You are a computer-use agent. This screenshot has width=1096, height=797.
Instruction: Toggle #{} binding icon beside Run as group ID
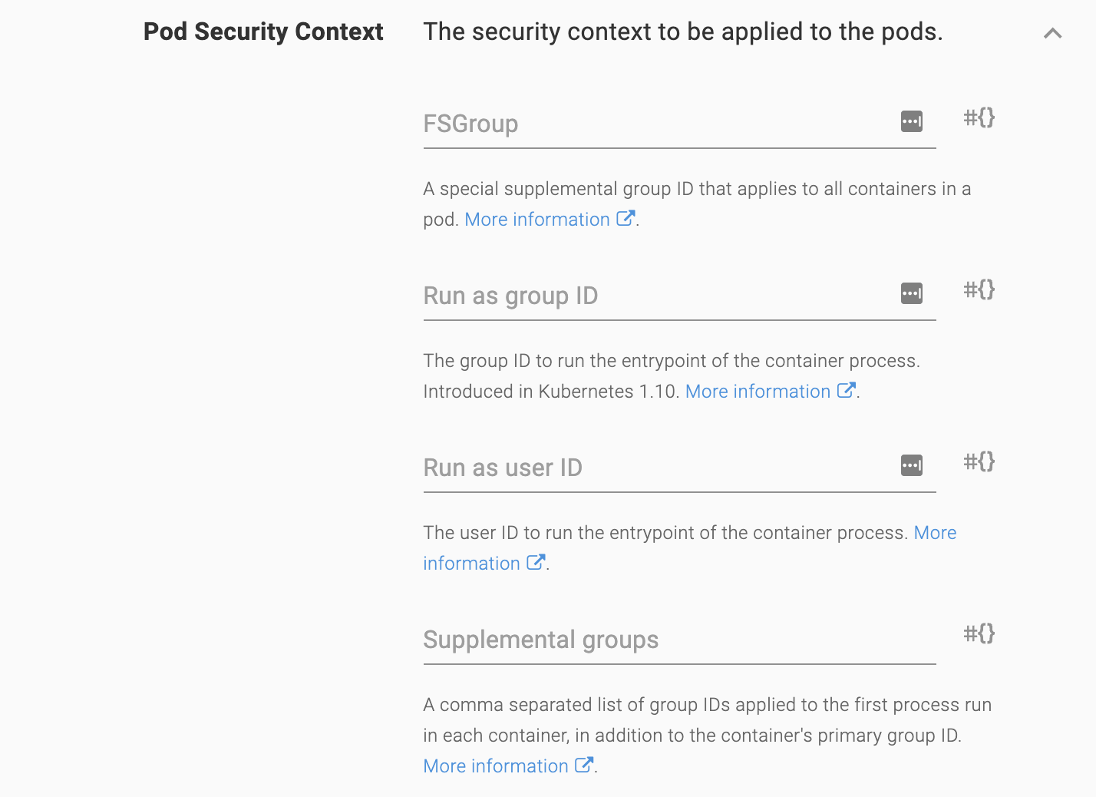click(979, 289)
